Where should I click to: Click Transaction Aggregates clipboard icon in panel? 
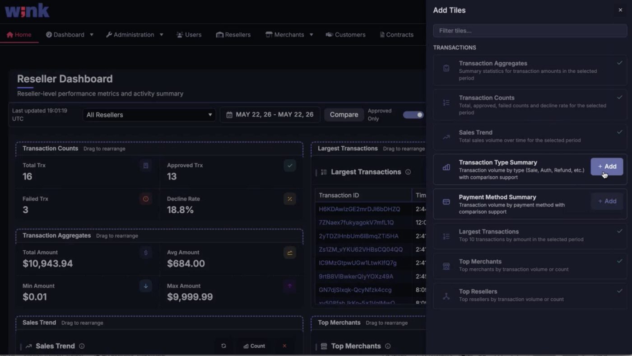click(x=446, y=68)
